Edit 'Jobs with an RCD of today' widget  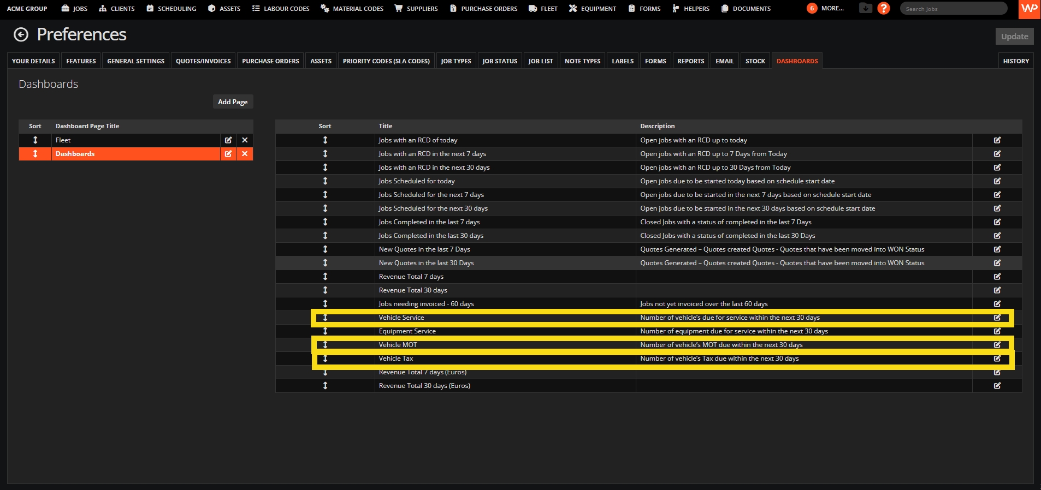point(997,140)
